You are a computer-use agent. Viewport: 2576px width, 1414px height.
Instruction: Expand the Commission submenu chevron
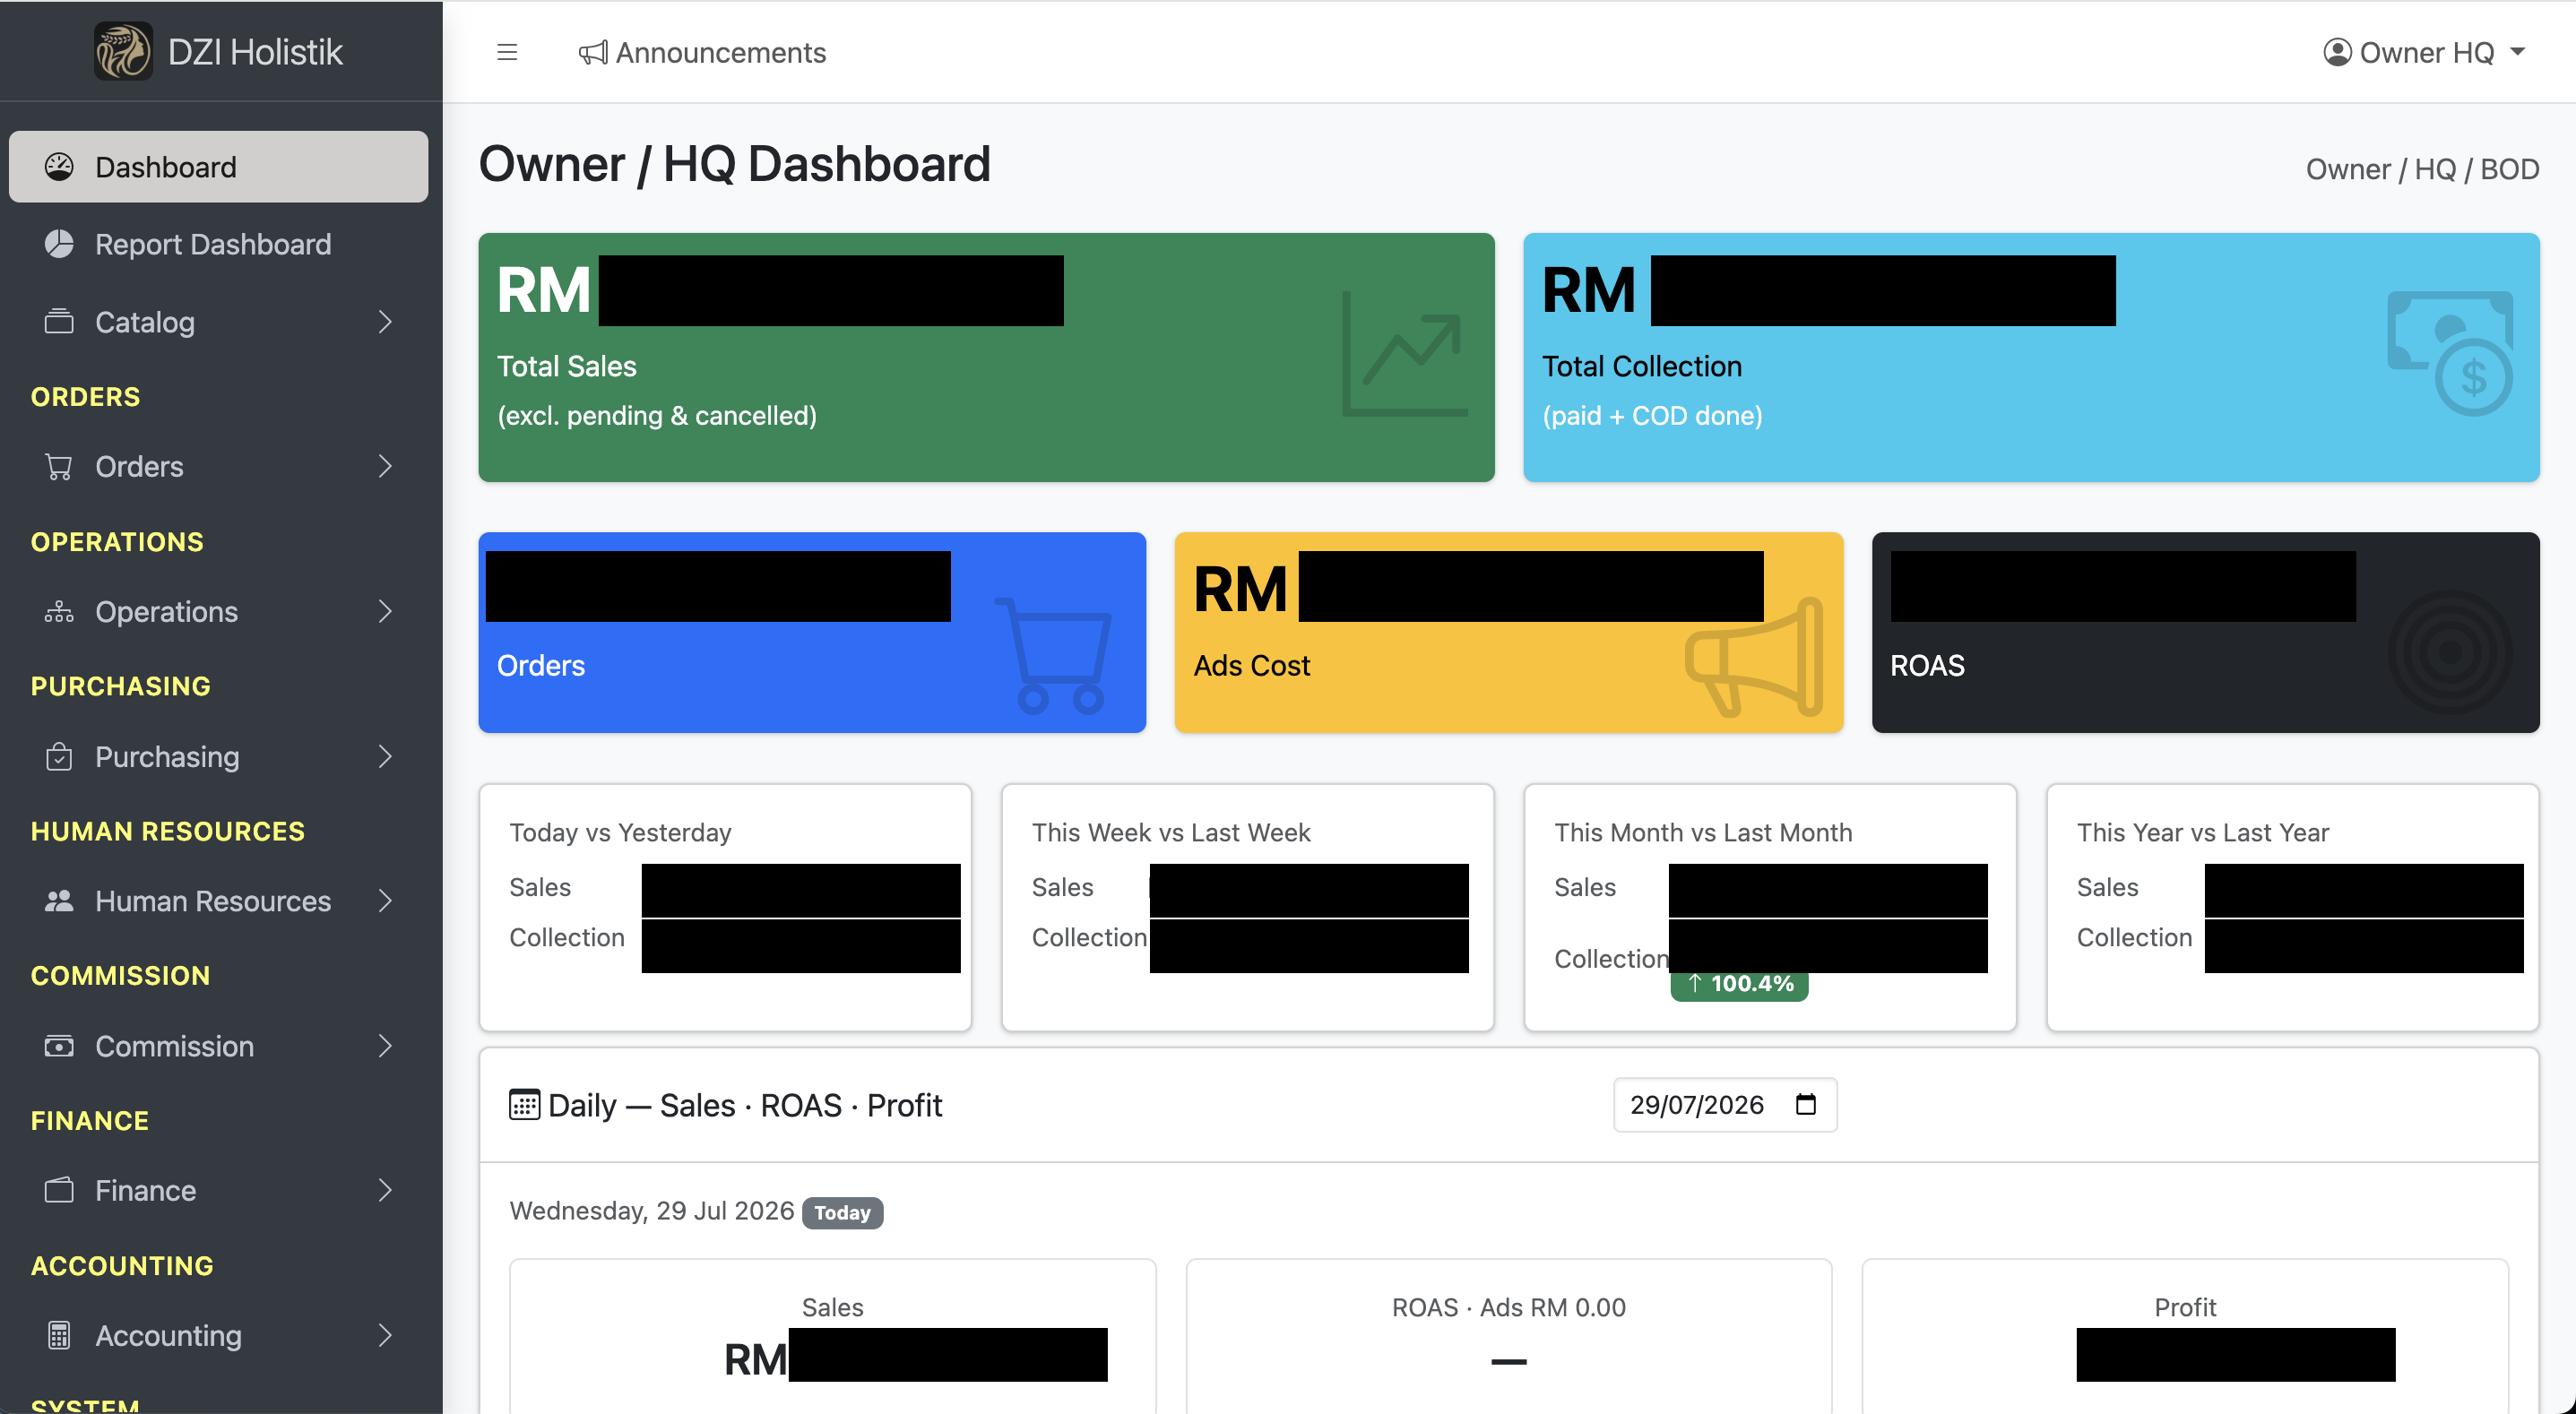(386, 1046)
